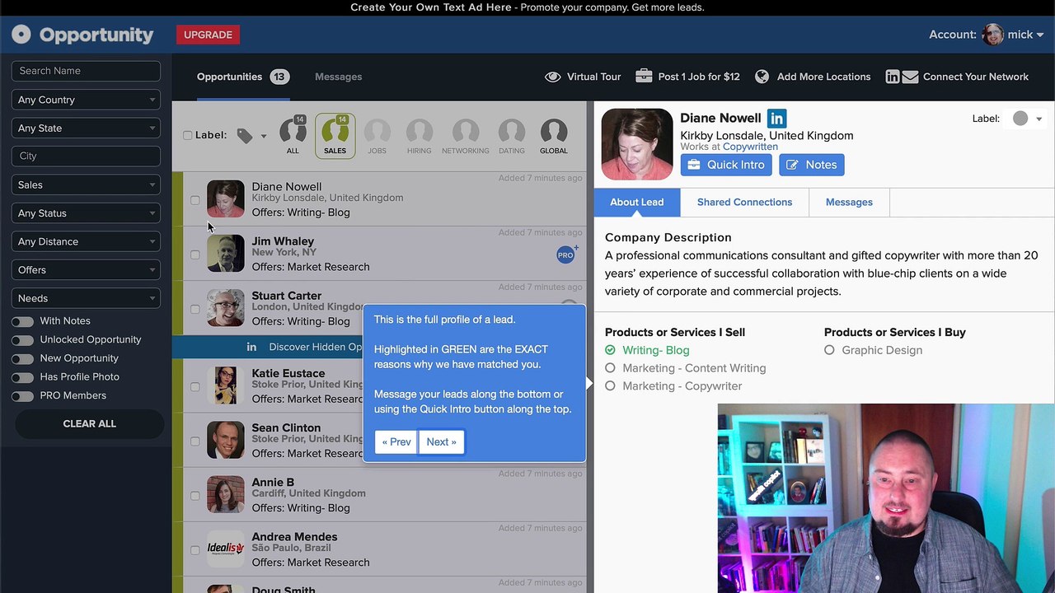Open the lead's Messages tab

pos(849,203)
